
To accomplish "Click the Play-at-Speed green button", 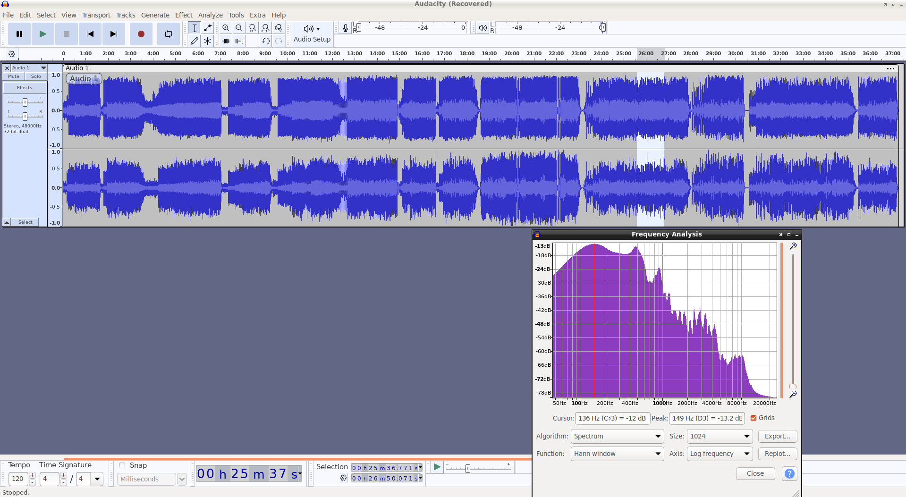I will pos(437,467).
